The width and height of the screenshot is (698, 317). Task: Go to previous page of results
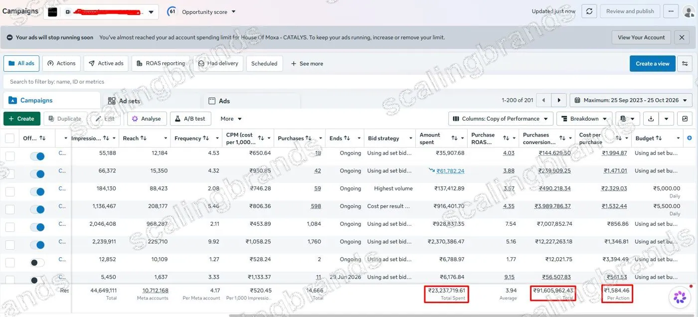[544, 100]
